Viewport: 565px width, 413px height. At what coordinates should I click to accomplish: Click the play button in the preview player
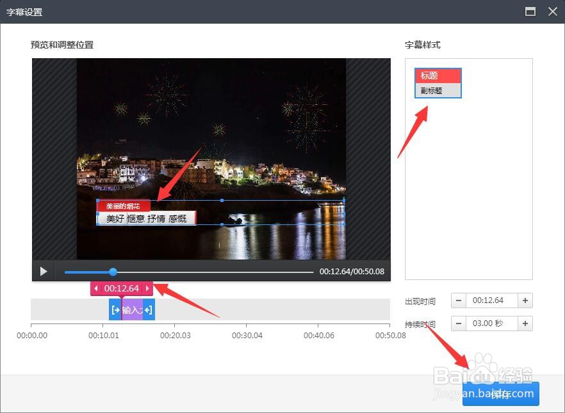(x=43, y=271)
